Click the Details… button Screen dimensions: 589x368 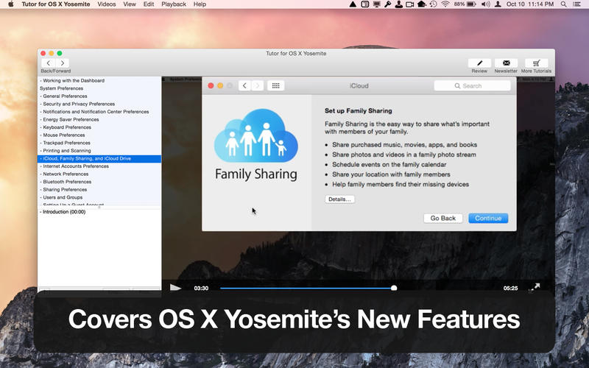point(339,199)
